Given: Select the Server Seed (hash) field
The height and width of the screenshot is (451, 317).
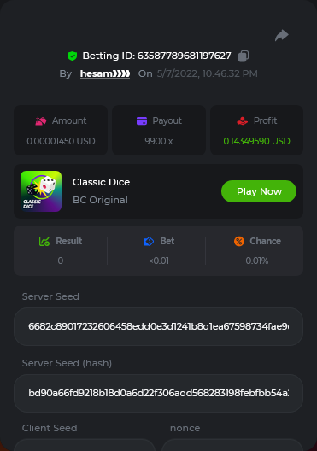Looking at the screenshot, I should point(159,393).
